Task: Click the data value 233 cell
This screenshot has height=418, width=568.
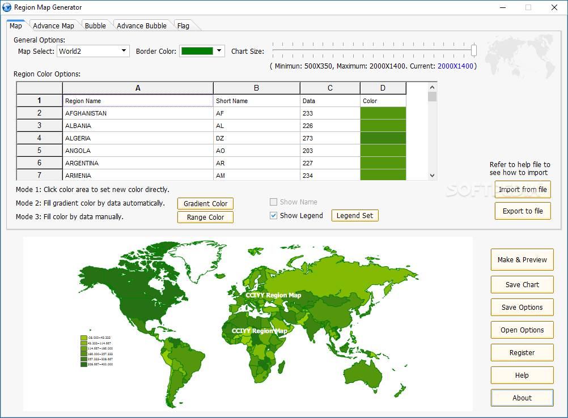Action: point(330,113)
